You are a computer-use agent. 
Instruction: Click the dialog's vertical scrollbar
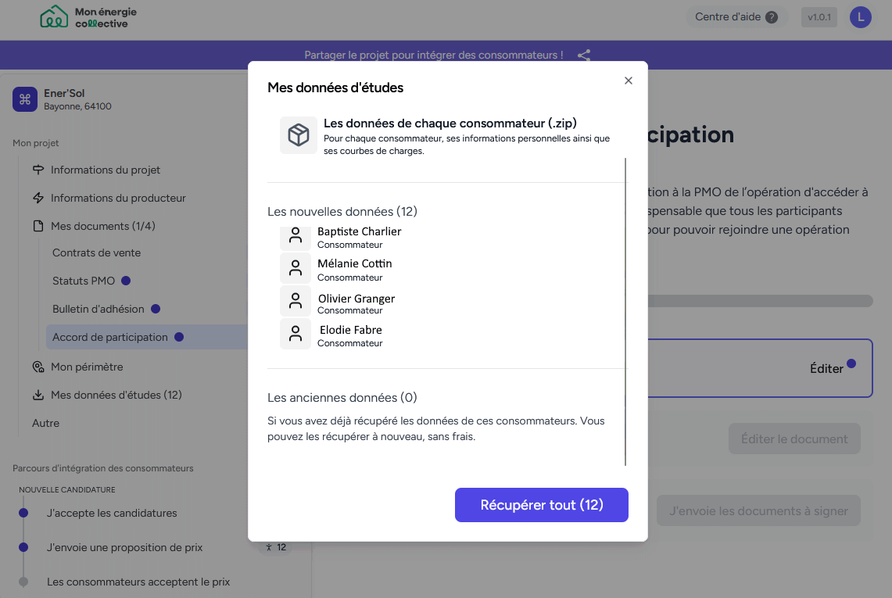[625, 312]
